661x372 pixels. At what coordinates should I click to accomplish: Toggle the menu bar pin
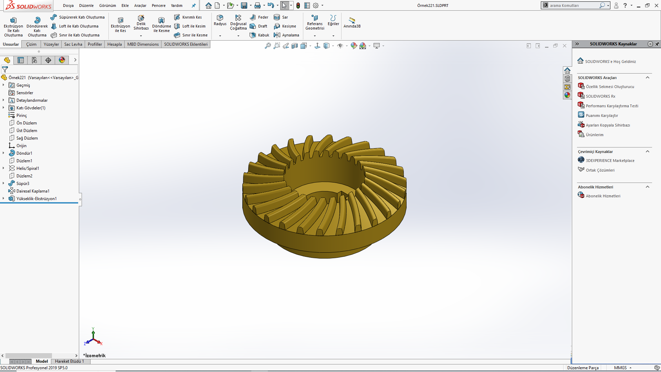click(193, 6)
